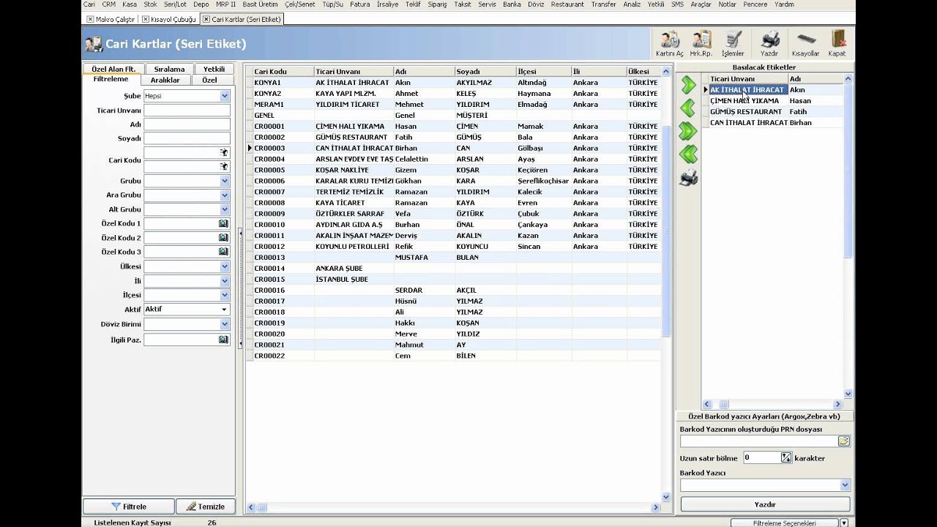
Task: Switch to the Yetkili tab
Action: coord(214,69)
